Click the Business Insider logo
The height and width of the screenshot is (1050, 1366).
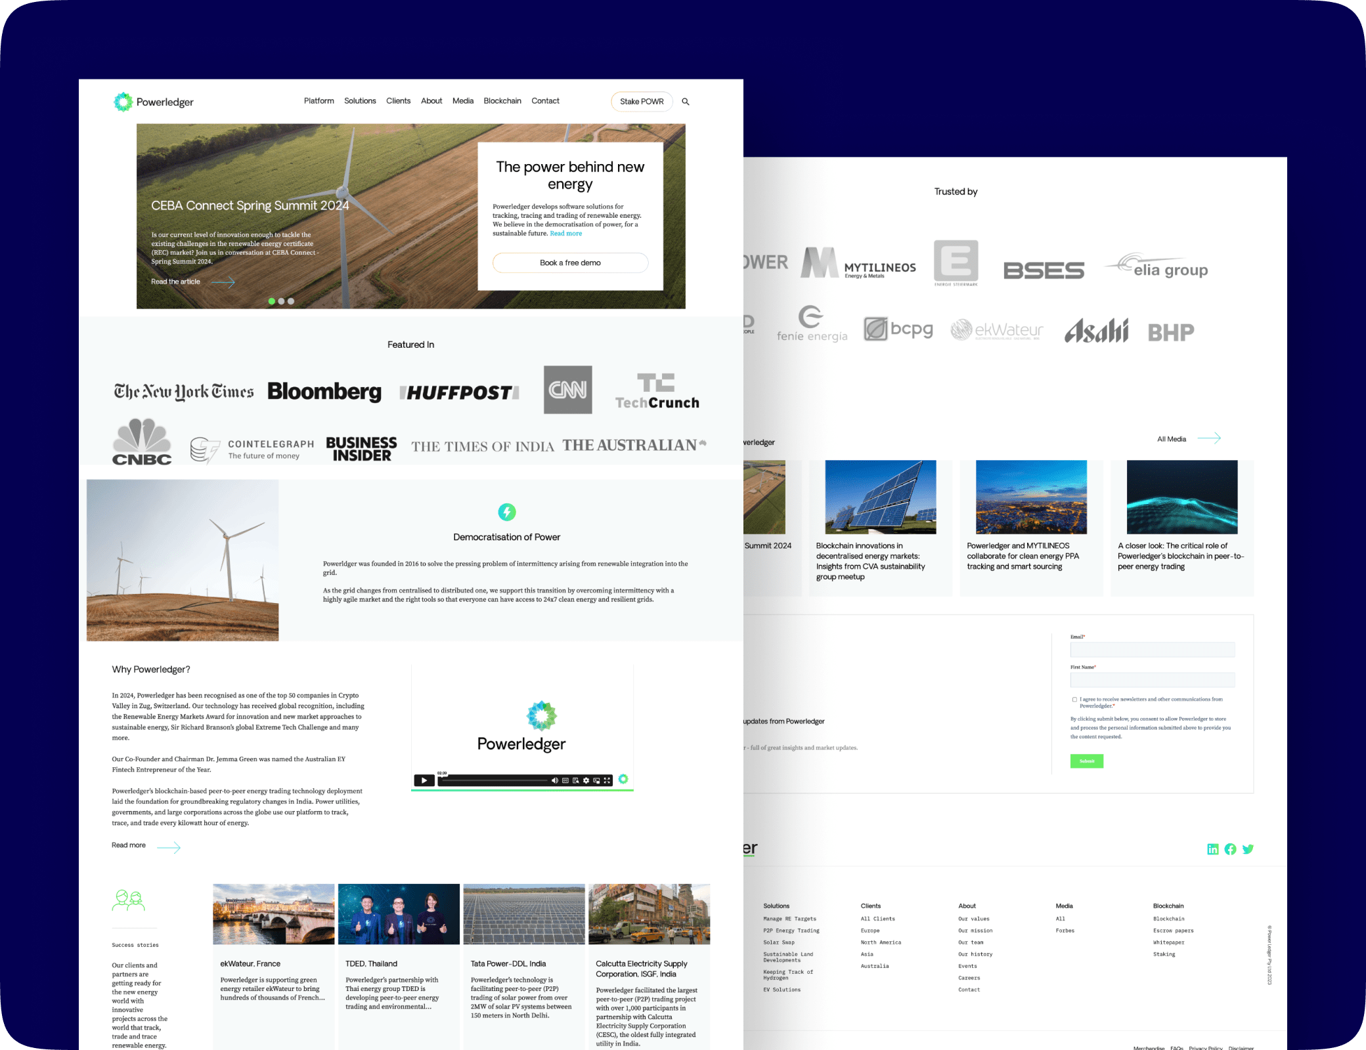[x=362, y=449]
